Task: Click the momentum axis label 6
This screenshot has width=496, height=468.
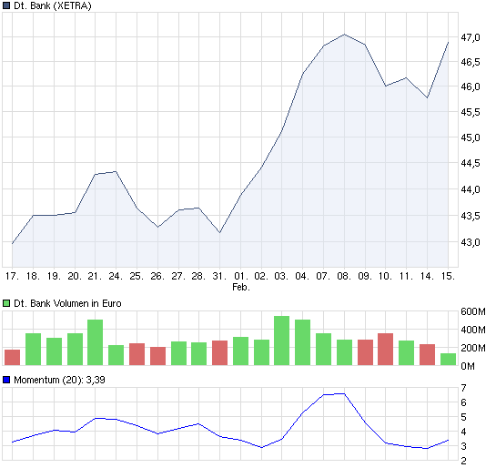Action: (x=464, y=402)
